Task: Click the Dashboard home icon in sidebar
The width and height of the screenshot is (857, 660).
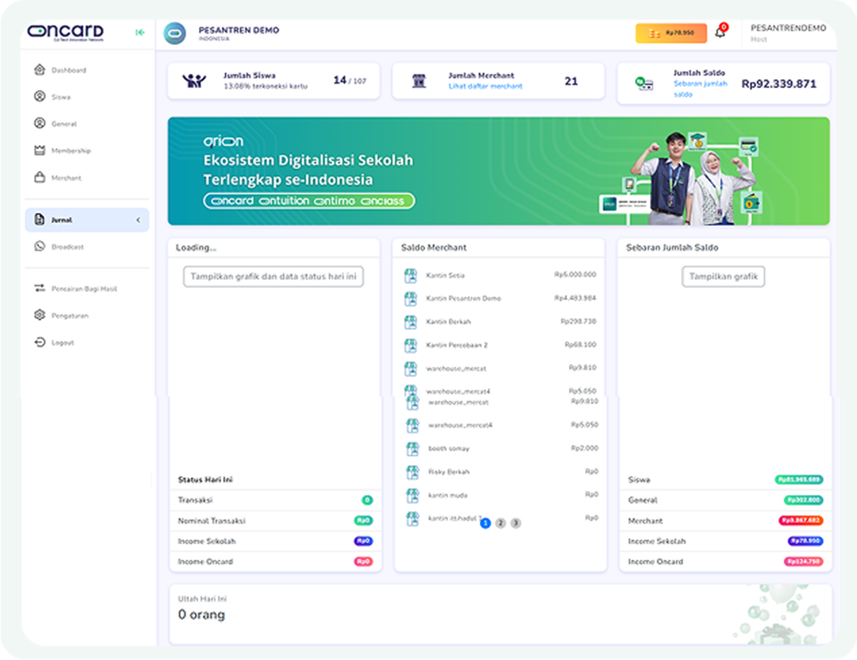Action: coord(40,70)
